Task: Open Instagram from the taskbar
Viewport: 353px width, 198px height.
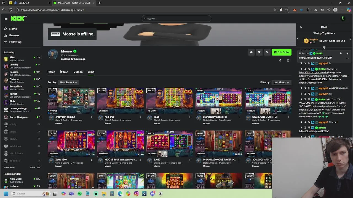Action: click(x=136, y=194)
